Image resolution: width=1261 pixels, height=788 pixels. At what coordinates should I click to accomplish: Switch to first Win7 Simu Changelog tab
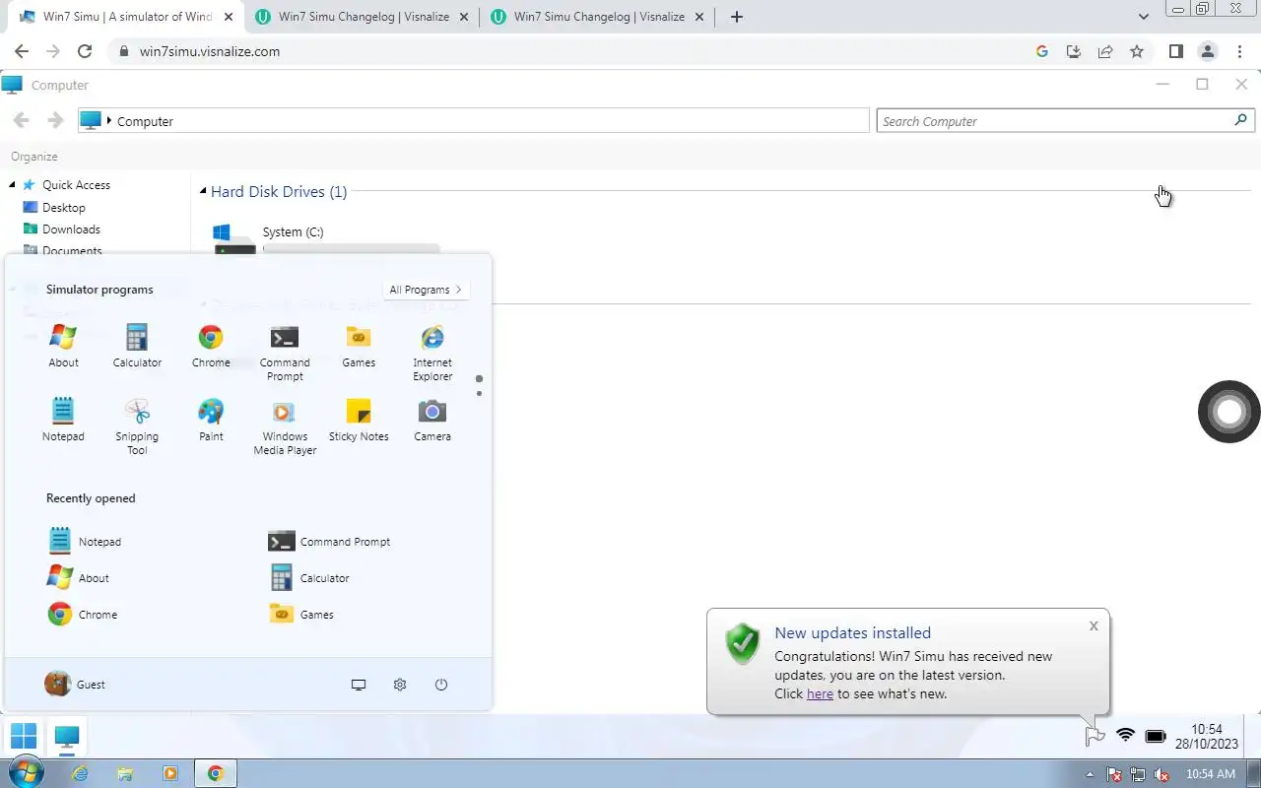coord(362,17)
